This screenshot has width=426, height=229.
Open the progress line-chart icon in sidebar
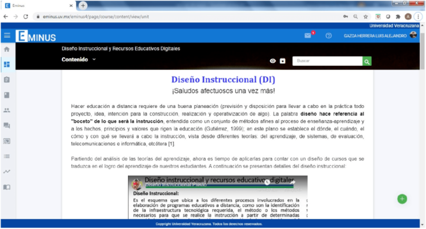click(7, 171)
